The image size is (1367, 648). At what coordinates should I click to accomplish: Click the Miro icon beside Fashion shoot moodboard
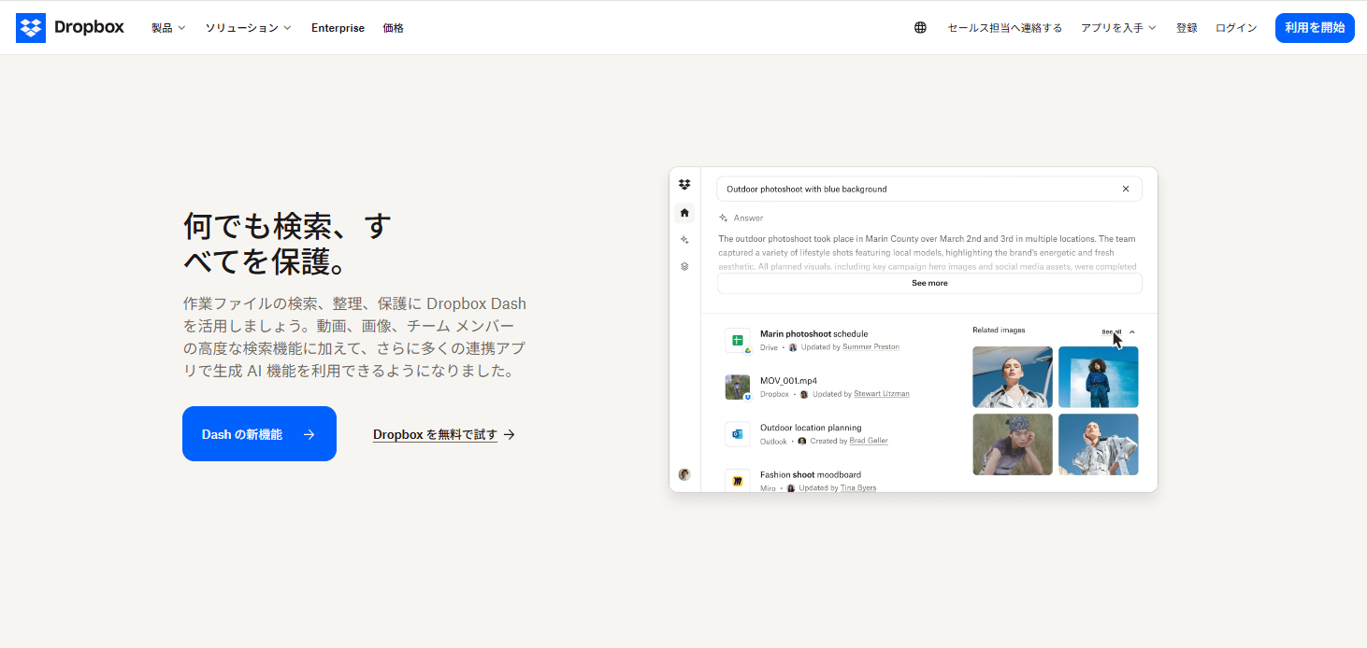[x=737, y=481]
